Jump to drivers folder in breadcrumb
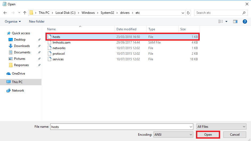 [x=125, y=13]
